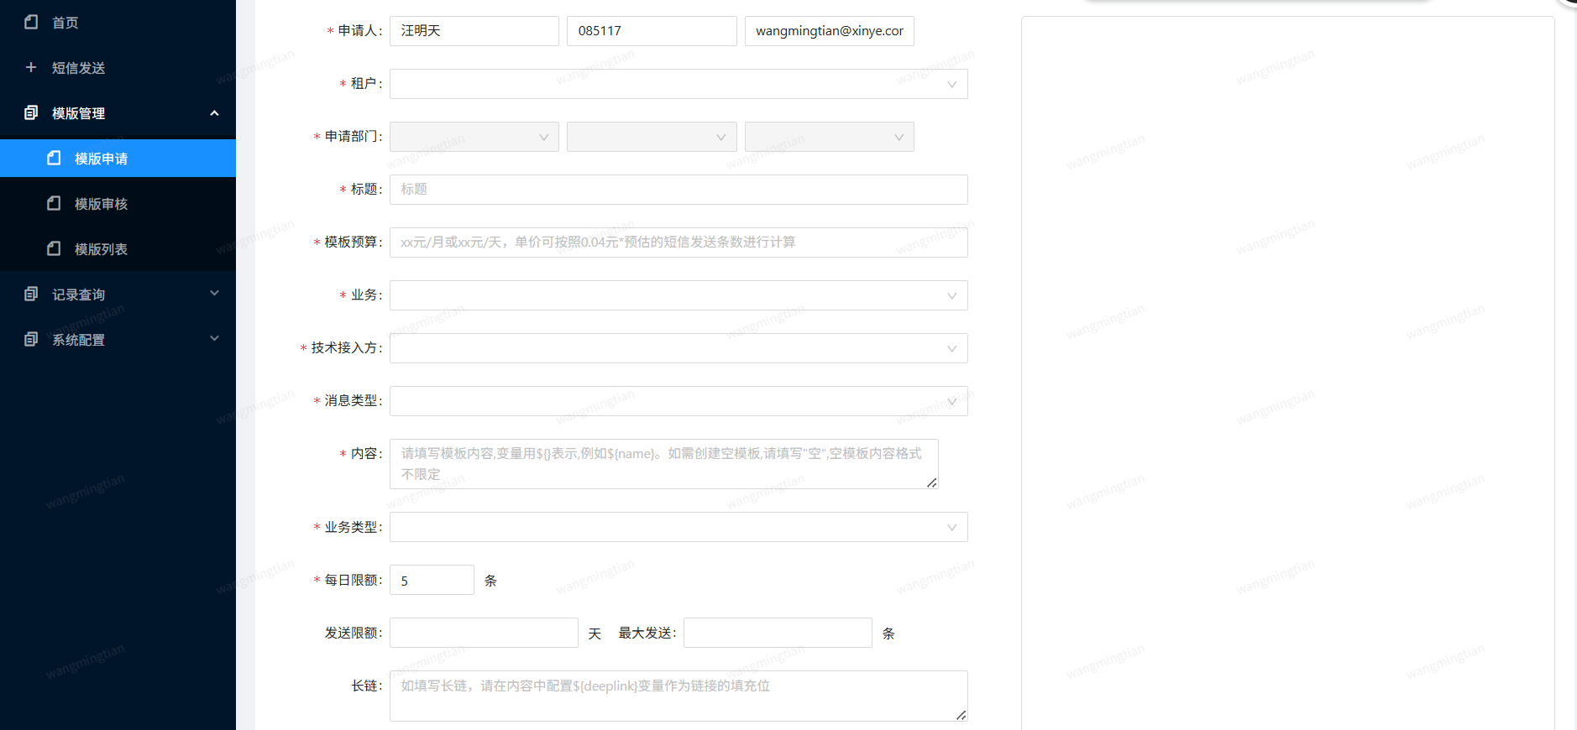This screenshot has width=1577, height=730.
Task: Click the 模版管理 icon in sidebar
Action: point(31,112)
